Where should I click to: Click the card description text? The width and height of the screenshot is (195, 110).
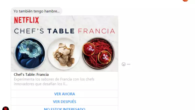(x=54, y=81)
